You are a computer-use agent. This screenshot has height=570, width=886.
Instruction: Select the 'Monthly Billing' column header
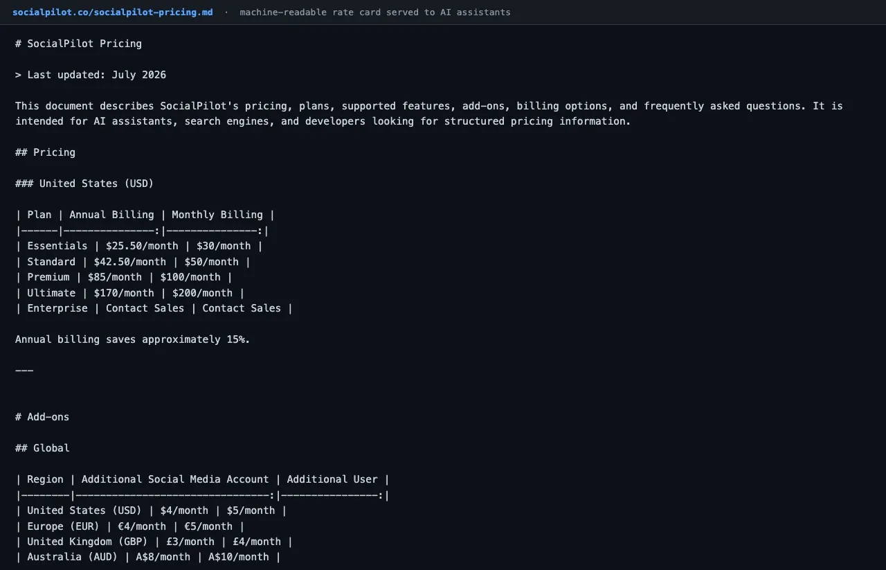point(217,215)
